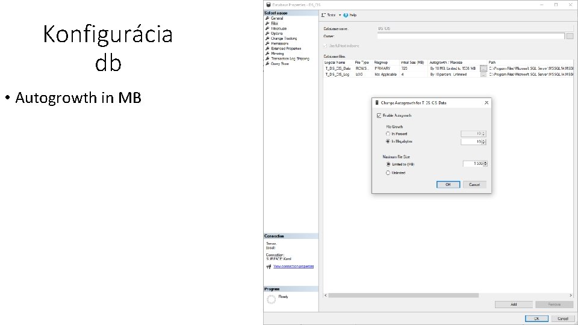578x325 pixels.
Task: Open the General page wrench icon
Action: (x=267, y=18)
